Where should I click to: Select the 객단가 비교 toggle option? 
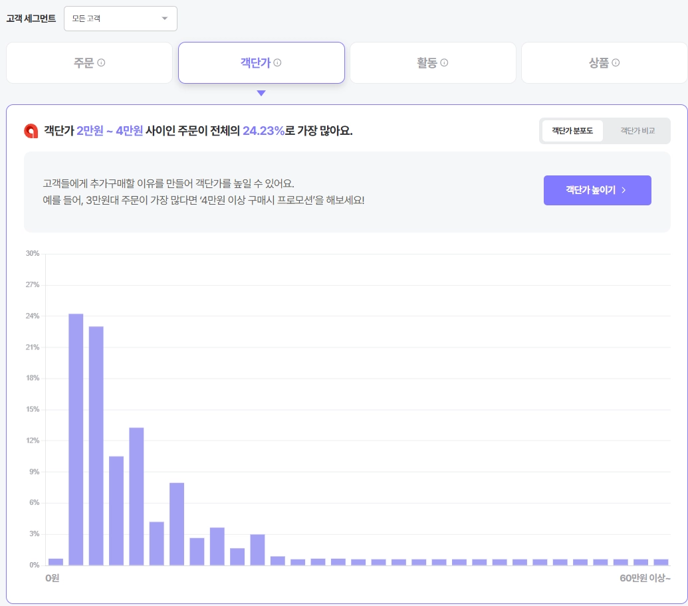pos(637,131)
